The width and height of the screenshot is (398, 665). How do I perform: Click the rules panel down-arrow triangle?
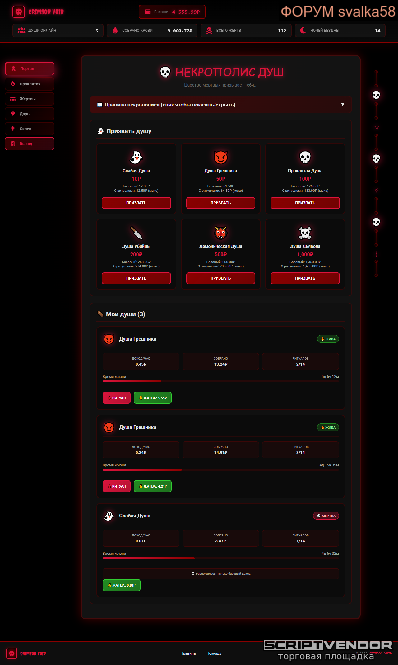click(343, 104)
